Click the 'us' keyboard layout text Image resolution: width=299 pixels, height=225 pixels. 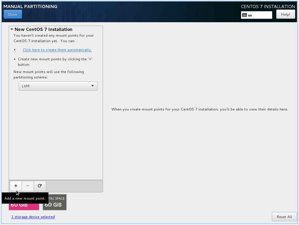[250, 15]
